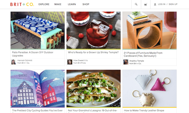Click the Log In link
Screen dimensions: 189x113
[x=161, y=4]
